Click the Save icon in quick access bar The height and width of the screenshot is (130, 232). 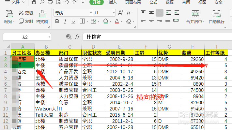click(34, 2)
